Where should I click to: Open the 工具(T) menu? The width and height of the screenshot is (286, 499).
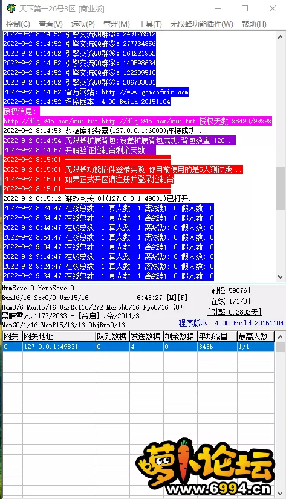point(150,24)
